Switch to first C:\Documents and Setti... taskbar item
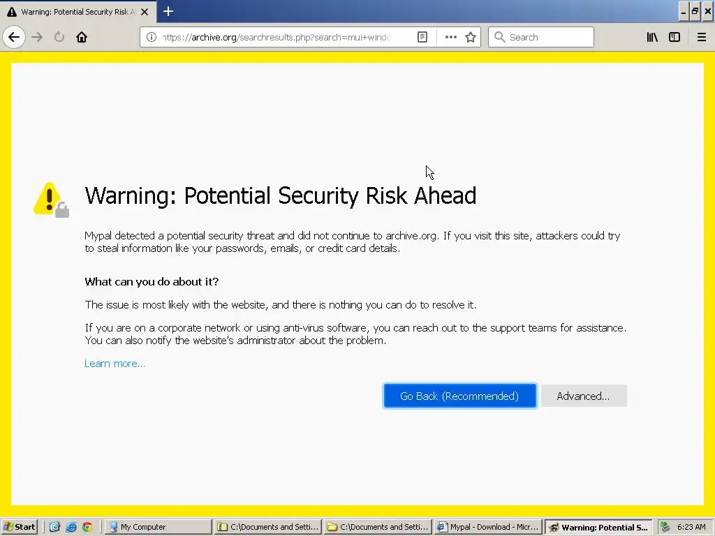The image size is (715, 536). coord(267,527)
